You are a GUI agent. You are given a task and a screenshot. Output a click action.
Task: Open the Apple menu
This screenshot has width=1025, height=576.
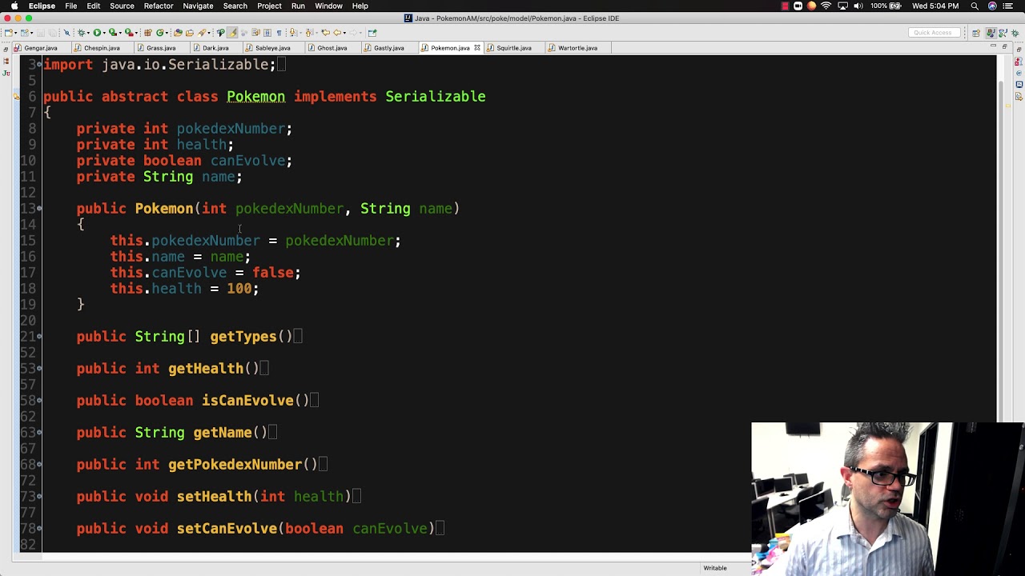pos(14,6)
